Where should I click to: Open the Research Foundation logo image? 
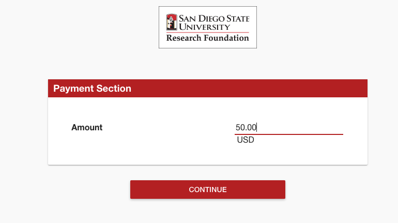click(208, 27)
